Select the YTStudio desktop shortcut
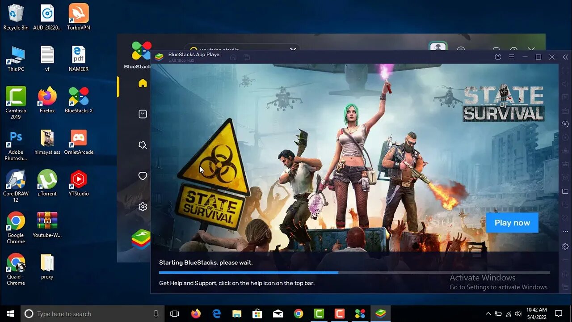This screenshot has height=322, width=572. click(x=79, y=183)
